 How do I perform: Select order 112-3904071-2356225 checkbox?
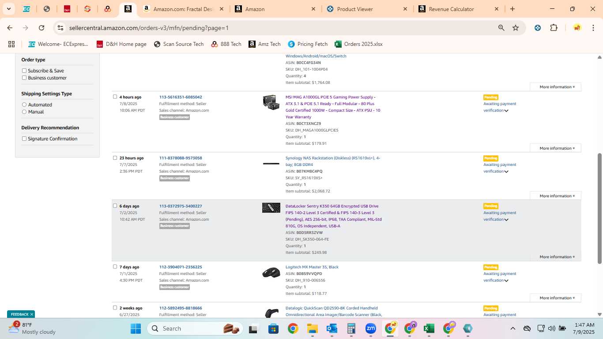click(115, 267)
